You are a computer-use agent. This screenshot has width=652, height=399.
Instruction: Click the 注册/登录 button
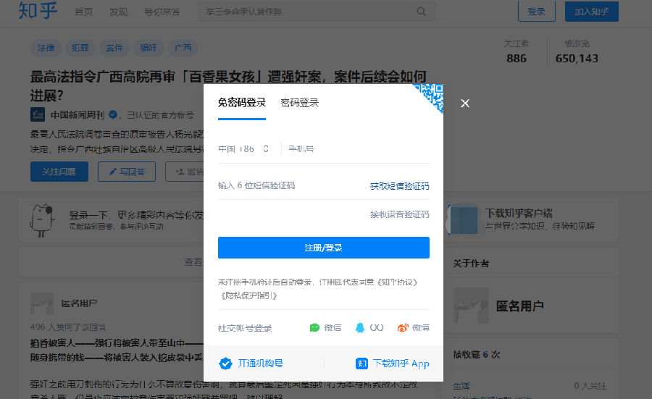tap(323, 248)
